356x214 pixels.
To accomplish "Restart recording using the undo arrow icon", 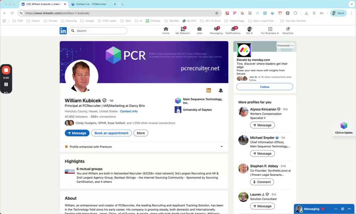I will pyautogui.click(x=6, y=92).
